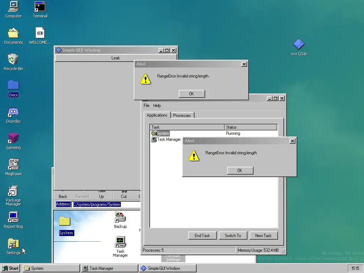Click the Task column header
The height and width of the screenshot is (273, 364).
(187, 127)
